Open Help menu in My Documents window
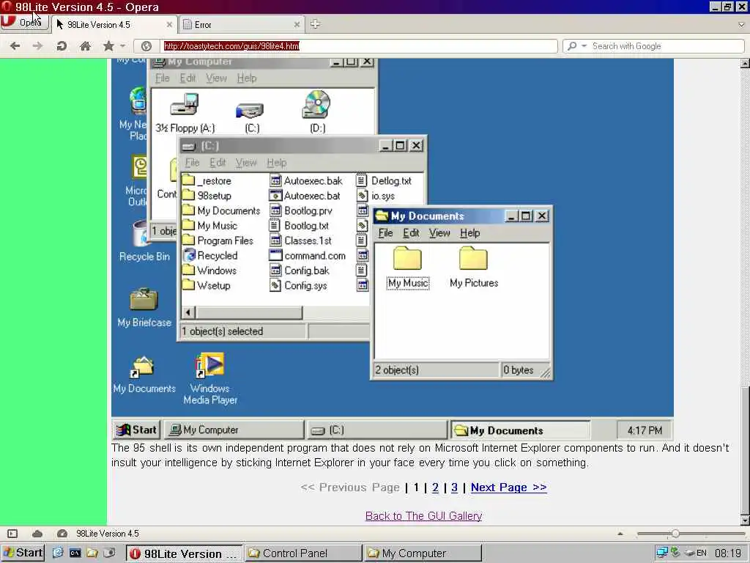750x563 pixels. [469, 233]
